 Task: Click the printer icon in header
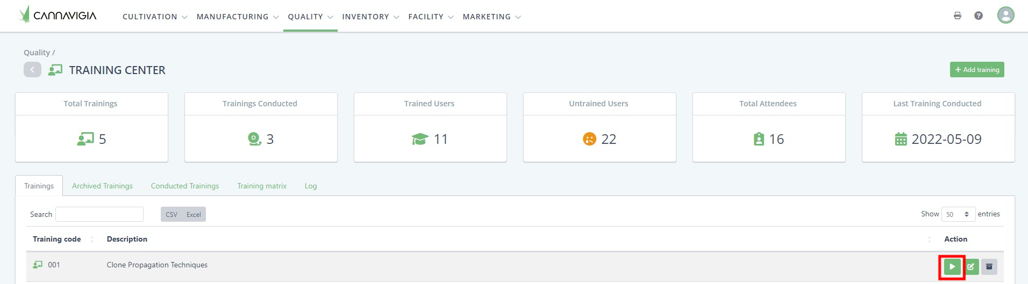pos(958,16)
